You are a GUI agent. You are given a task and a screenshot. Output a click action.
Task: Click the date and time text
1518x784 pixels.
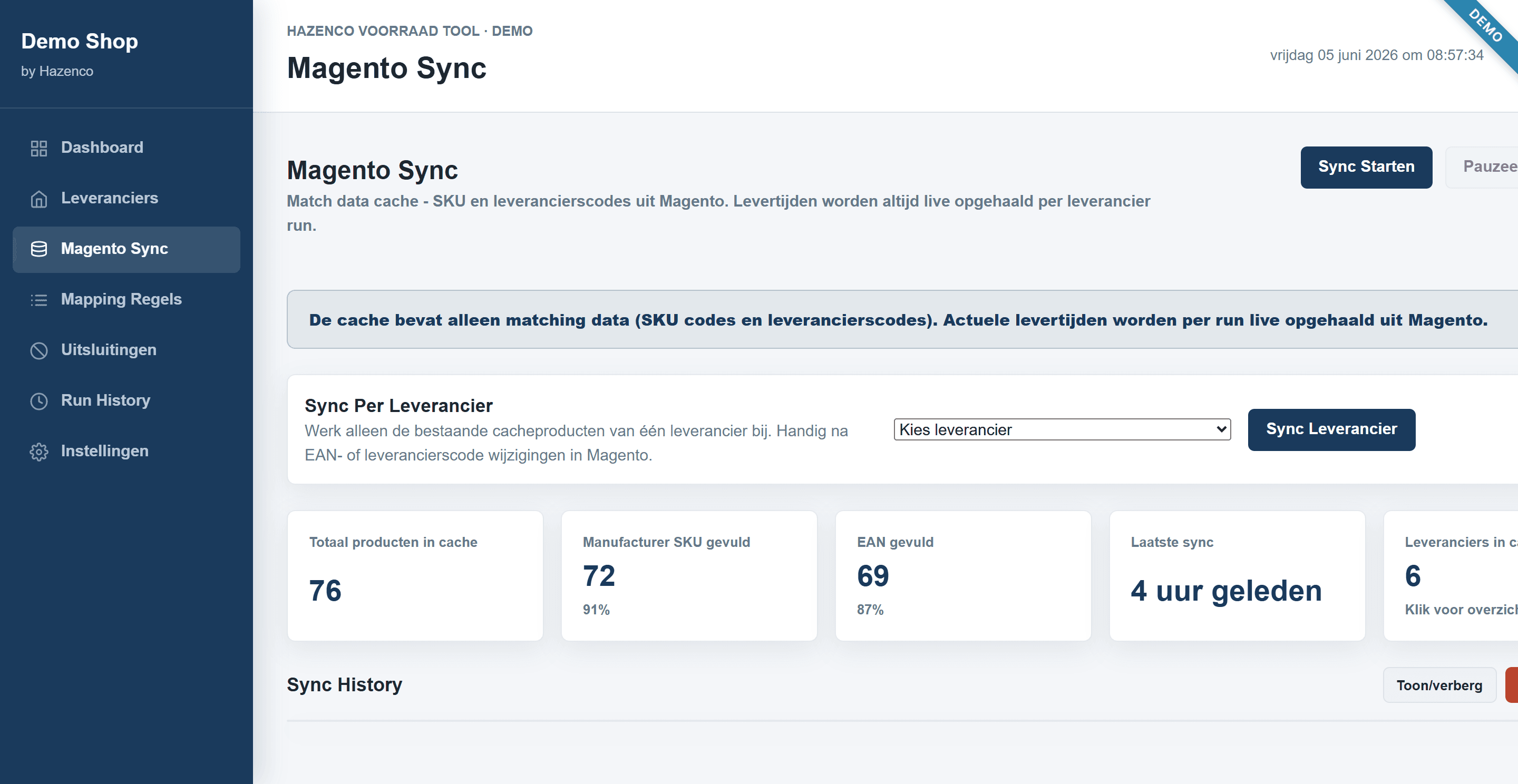(1377, 55)
